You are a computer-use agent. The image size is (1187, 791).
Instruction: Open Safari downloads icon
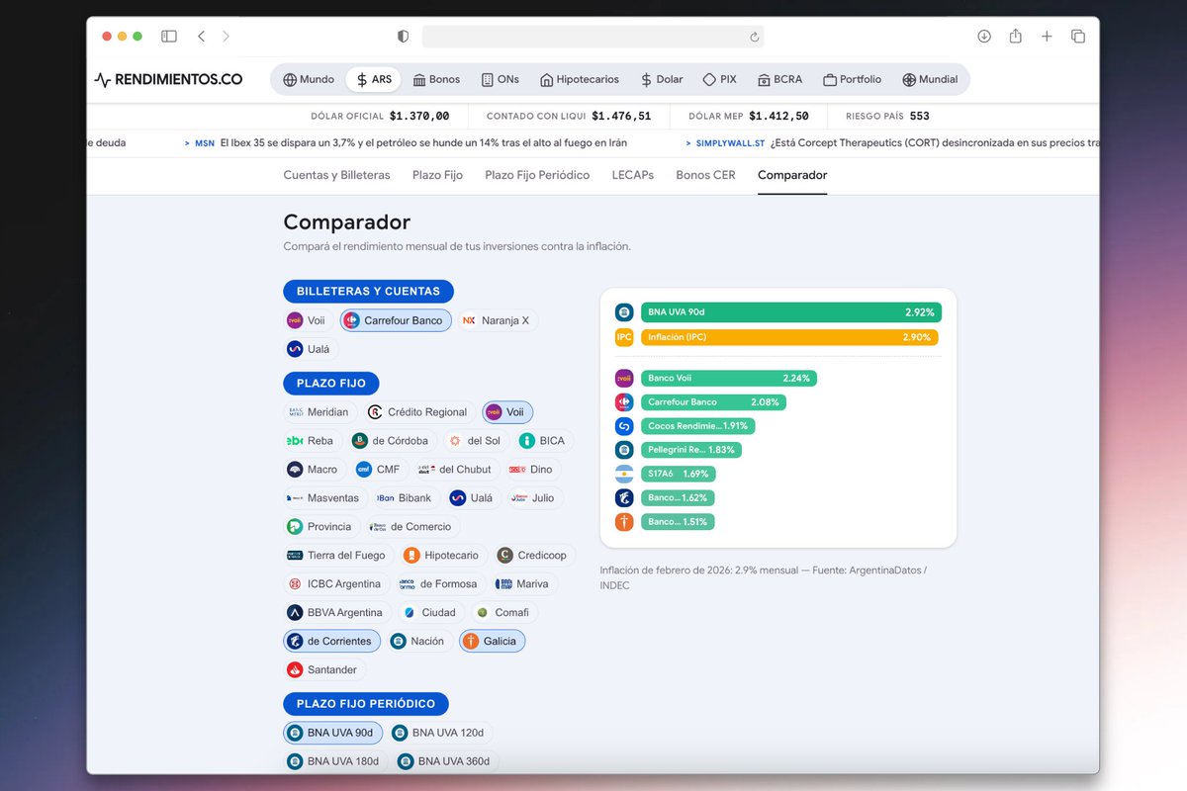click(984, 37)
